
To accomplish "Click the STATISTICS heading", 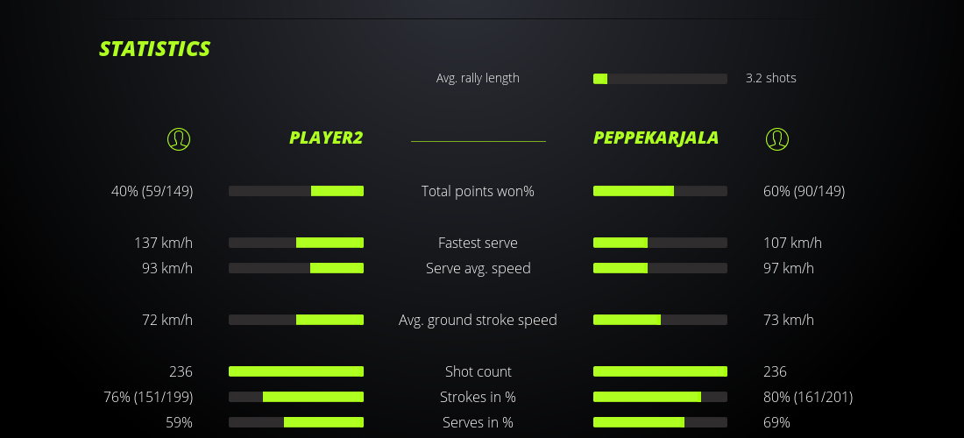I will pos(155,49).
